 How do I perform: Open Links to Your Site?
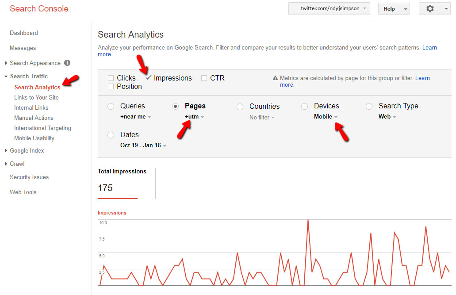click(x=36, y=97)
